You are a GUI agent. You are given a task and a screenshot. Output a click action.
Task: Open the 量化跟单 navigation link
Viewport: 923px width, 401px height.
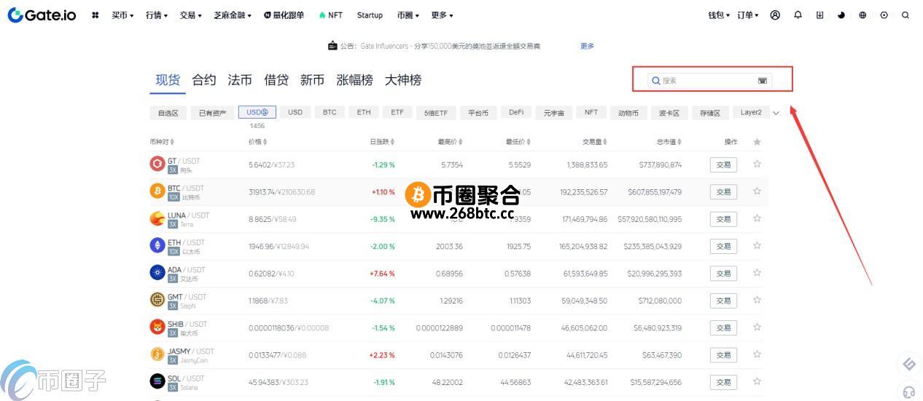tap(284, 15)
